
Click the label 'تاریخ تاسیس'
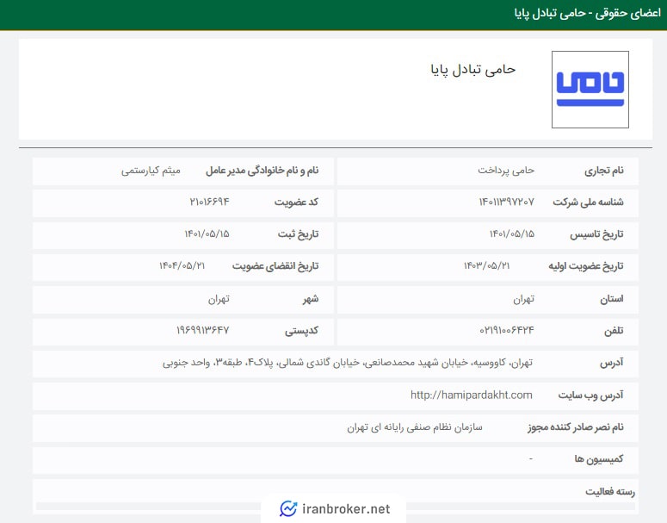pyautogui.click(x=596, y=234)
